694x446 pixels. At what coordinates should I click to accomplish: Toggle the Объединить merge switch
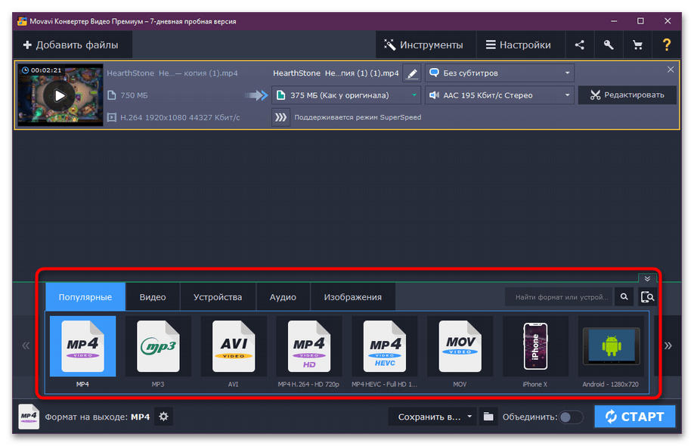[570, 417]
